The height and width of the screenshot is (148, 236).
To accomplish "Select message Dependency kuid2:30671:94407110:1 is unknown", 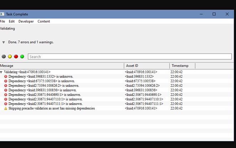I will pyautogui.click(x=46, y=99).
